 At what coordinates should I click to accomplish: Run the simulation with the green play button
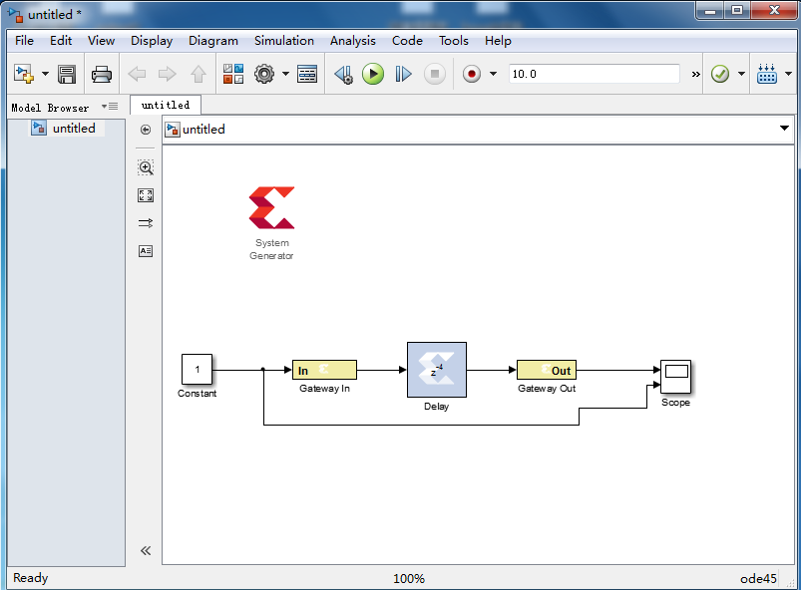(373, 74)
